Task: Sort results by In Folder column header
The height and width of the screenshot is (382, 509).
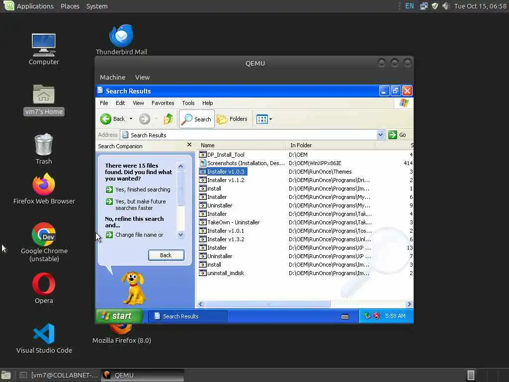Action: coord(330,145)
